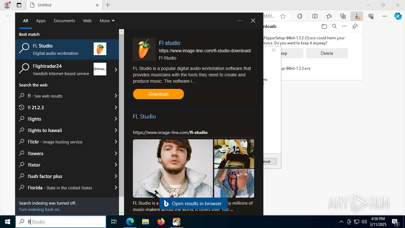
Task: Click 'Turn indexing back on' link
Action: (40, 209)
